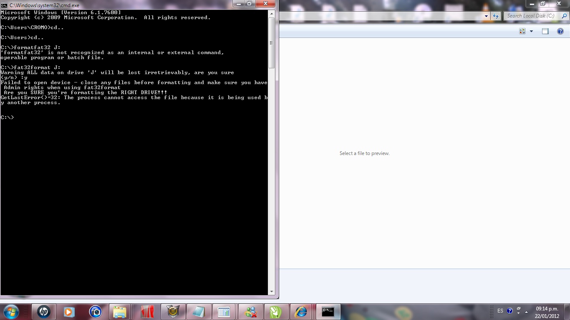570x320 pixels.
Task: Open the Windows Start menu
Action: coord(11,311)
